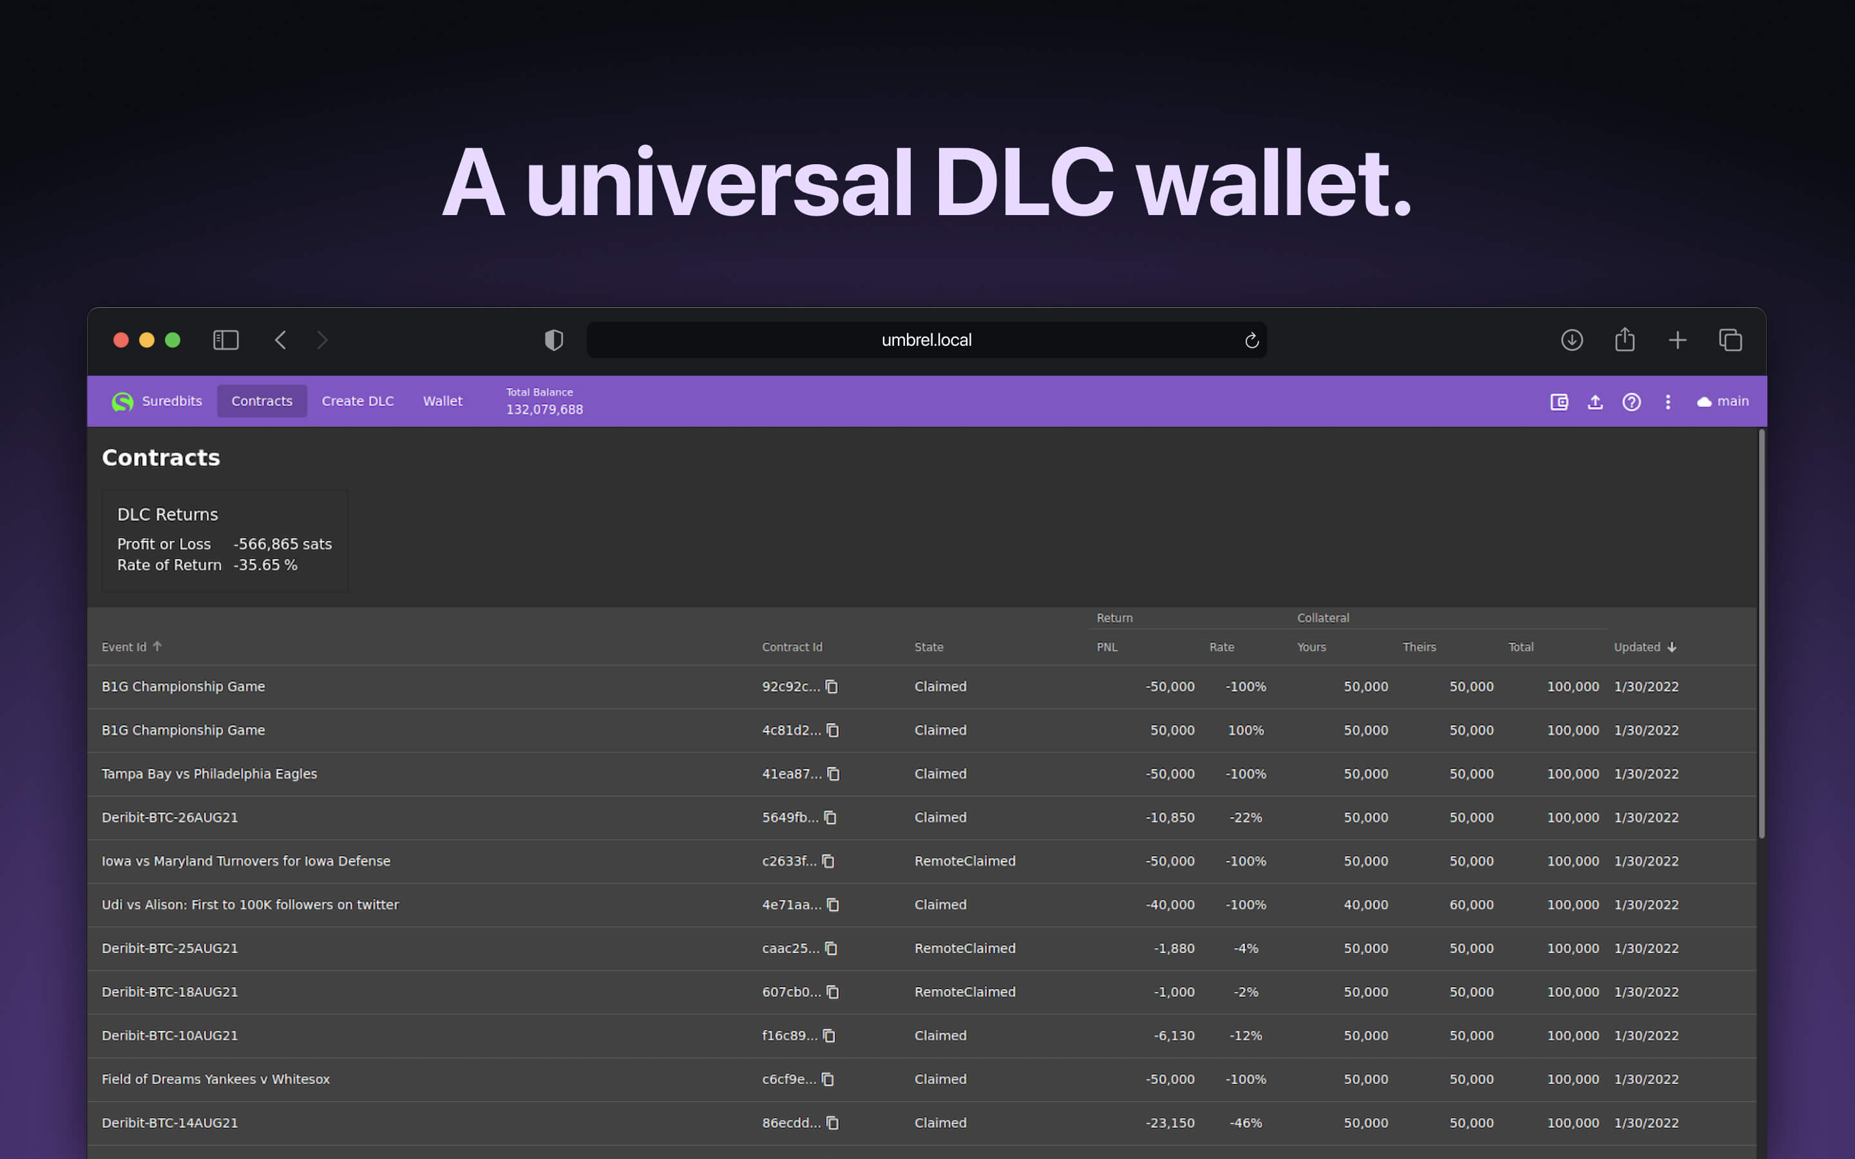Viewport: 1855px width, 1159px height.
Task: Toggle the browser sidebar panel
Action: coord(225,339)
